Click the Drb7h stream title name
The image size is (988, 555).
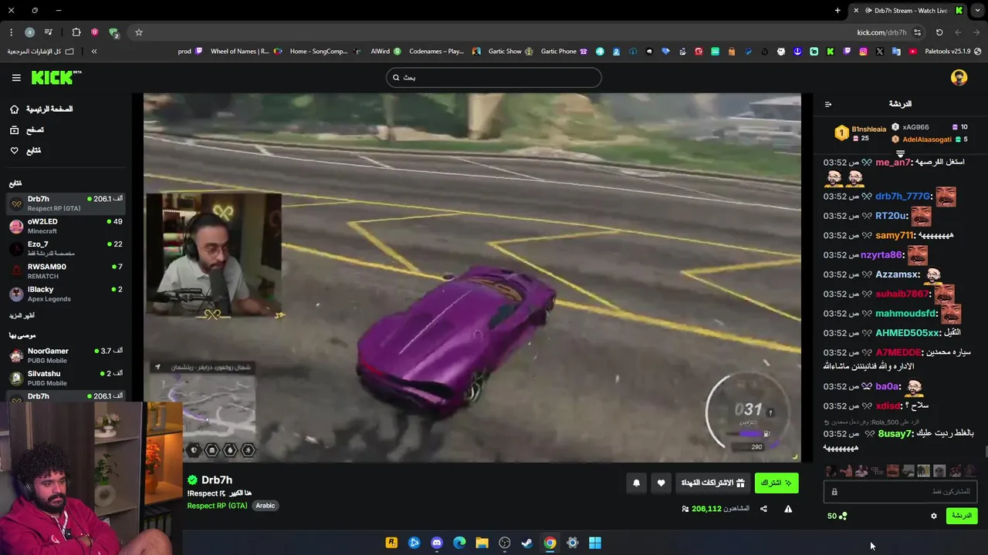[x=217, y=480]
